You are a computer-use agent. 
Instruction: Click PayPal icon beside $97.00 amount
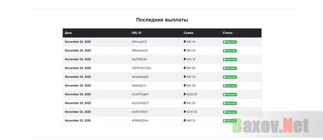point(185,68)
